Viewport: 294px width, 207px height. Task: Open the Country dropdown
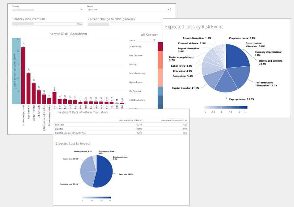click(48, 10)
